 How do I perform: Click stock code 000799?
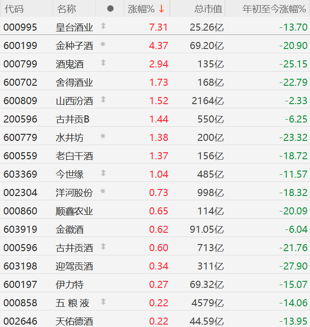click(x=20, y=64)
